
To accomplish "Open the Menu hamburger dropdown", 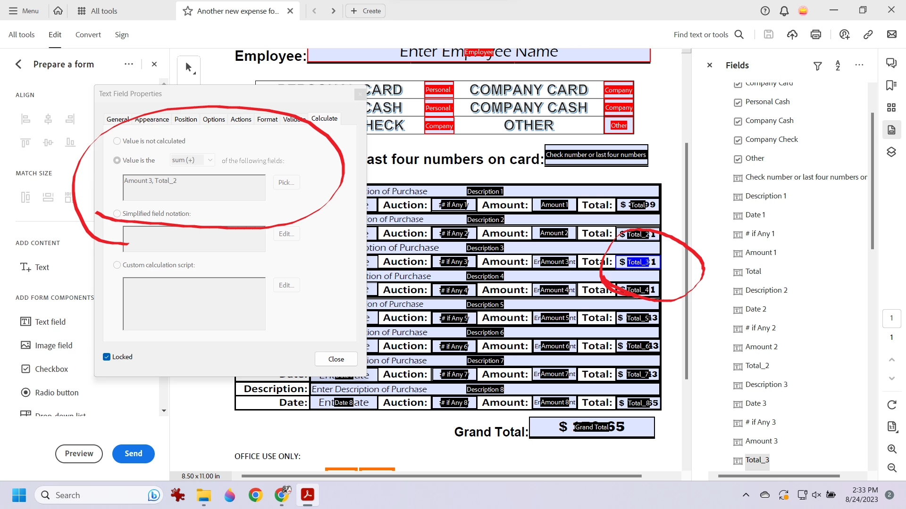I will pyautogui.click(x=24, y=10).
